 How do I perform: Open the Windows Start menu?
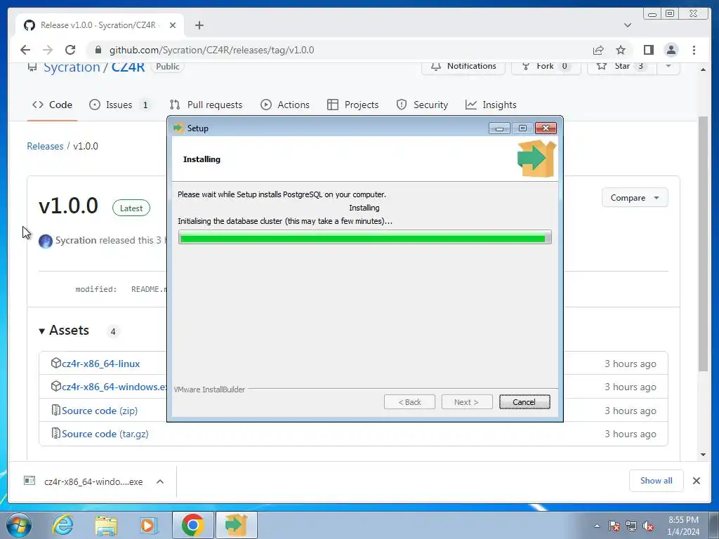click(x=19, y=525)
